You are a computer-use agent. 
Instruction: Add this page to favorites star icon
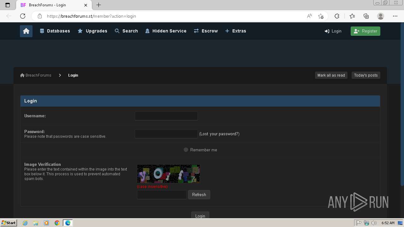[x=321, y=16]
